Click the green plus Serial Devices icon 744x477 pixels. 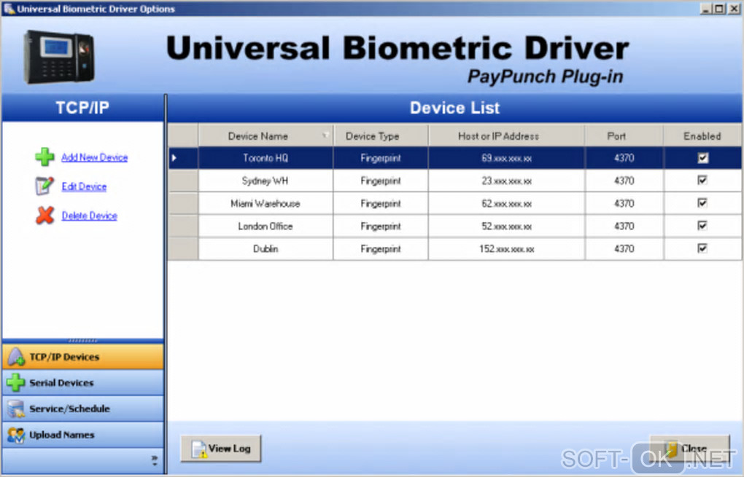coord(15,382)
